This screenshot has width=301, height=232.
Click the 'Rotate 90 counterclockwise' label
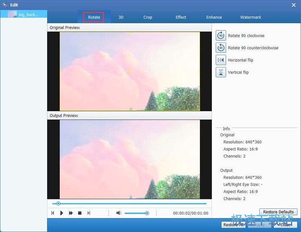click(x=253, y=48)
